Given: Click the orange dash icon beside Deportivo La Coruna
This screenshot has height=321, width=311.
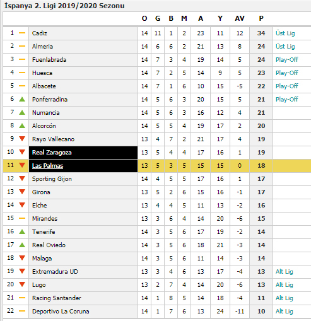Looking at the screenshot, I should pyautogui.click(x=22, y=311).
